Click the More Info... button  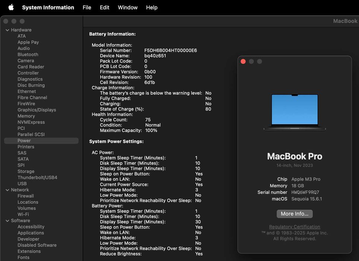pos(295,214)
